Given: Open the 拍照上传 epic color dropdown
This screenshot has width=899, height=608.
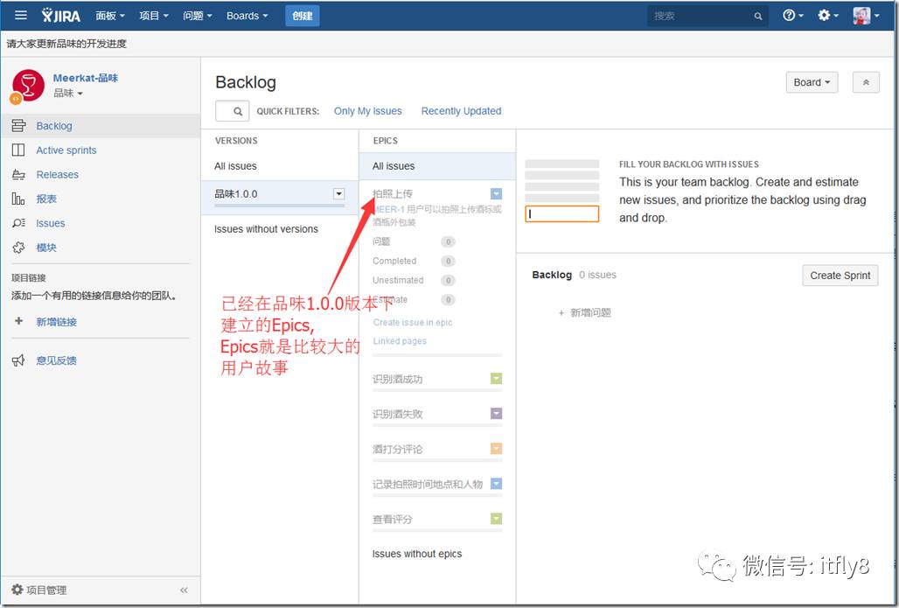Looking at the screenshot, I should pyautogui.click(x=496, y=194).
